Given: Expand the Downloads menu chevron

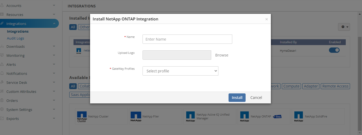Looking at the screenshot, I should pos(54,46).
